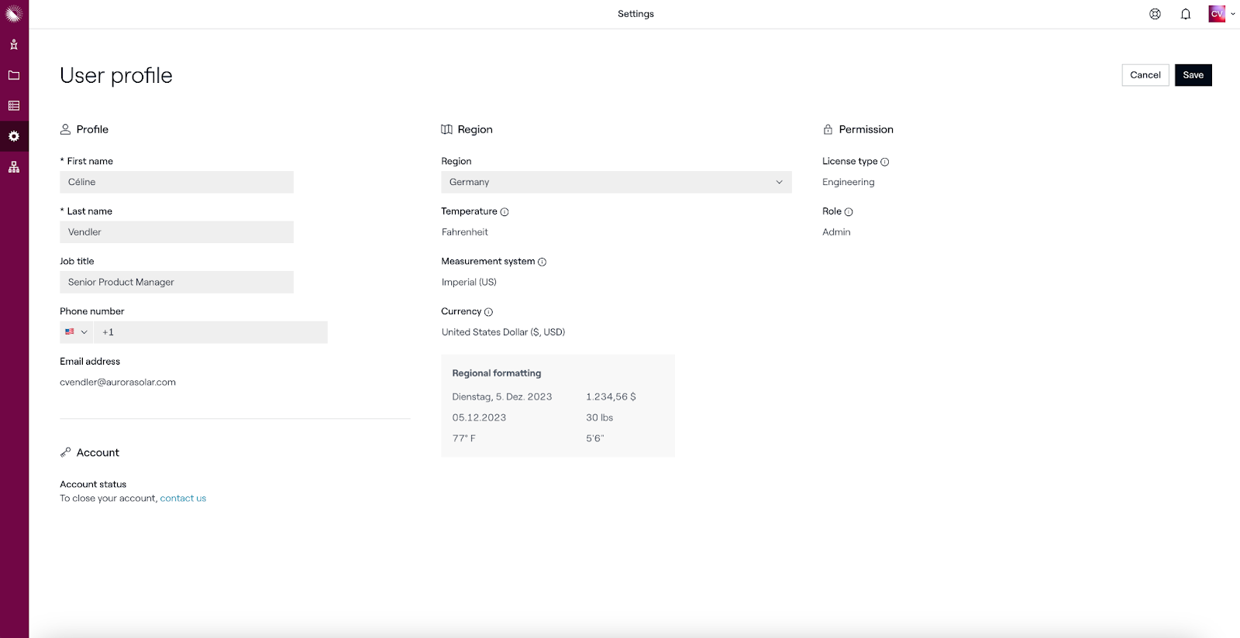
Task: Expand the Region dropdown showing Germany
Action: (x=616, y=182)
